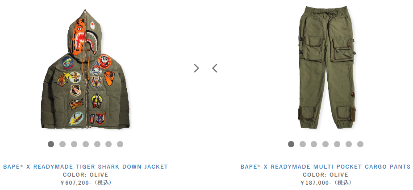Select fifth carousel dot under the jacket
413x190 pixels.
(x=97, y=144)
